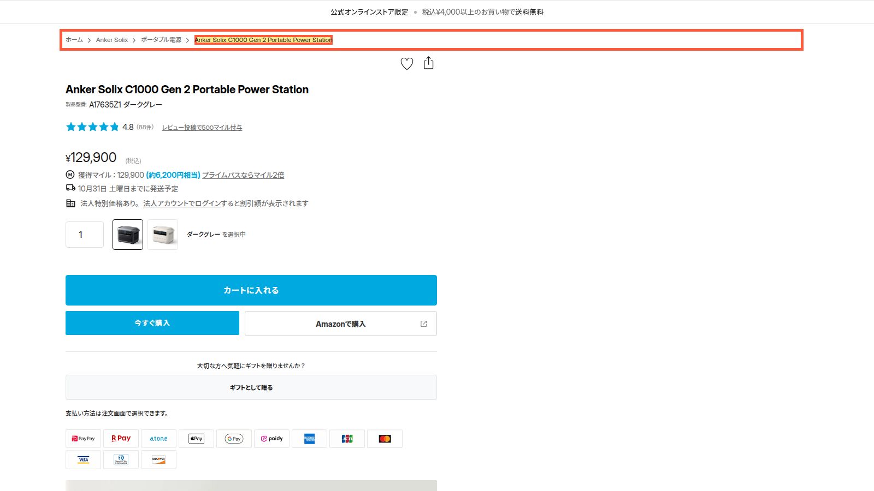Go to ホーム in breadcrumb

[74, 40]
